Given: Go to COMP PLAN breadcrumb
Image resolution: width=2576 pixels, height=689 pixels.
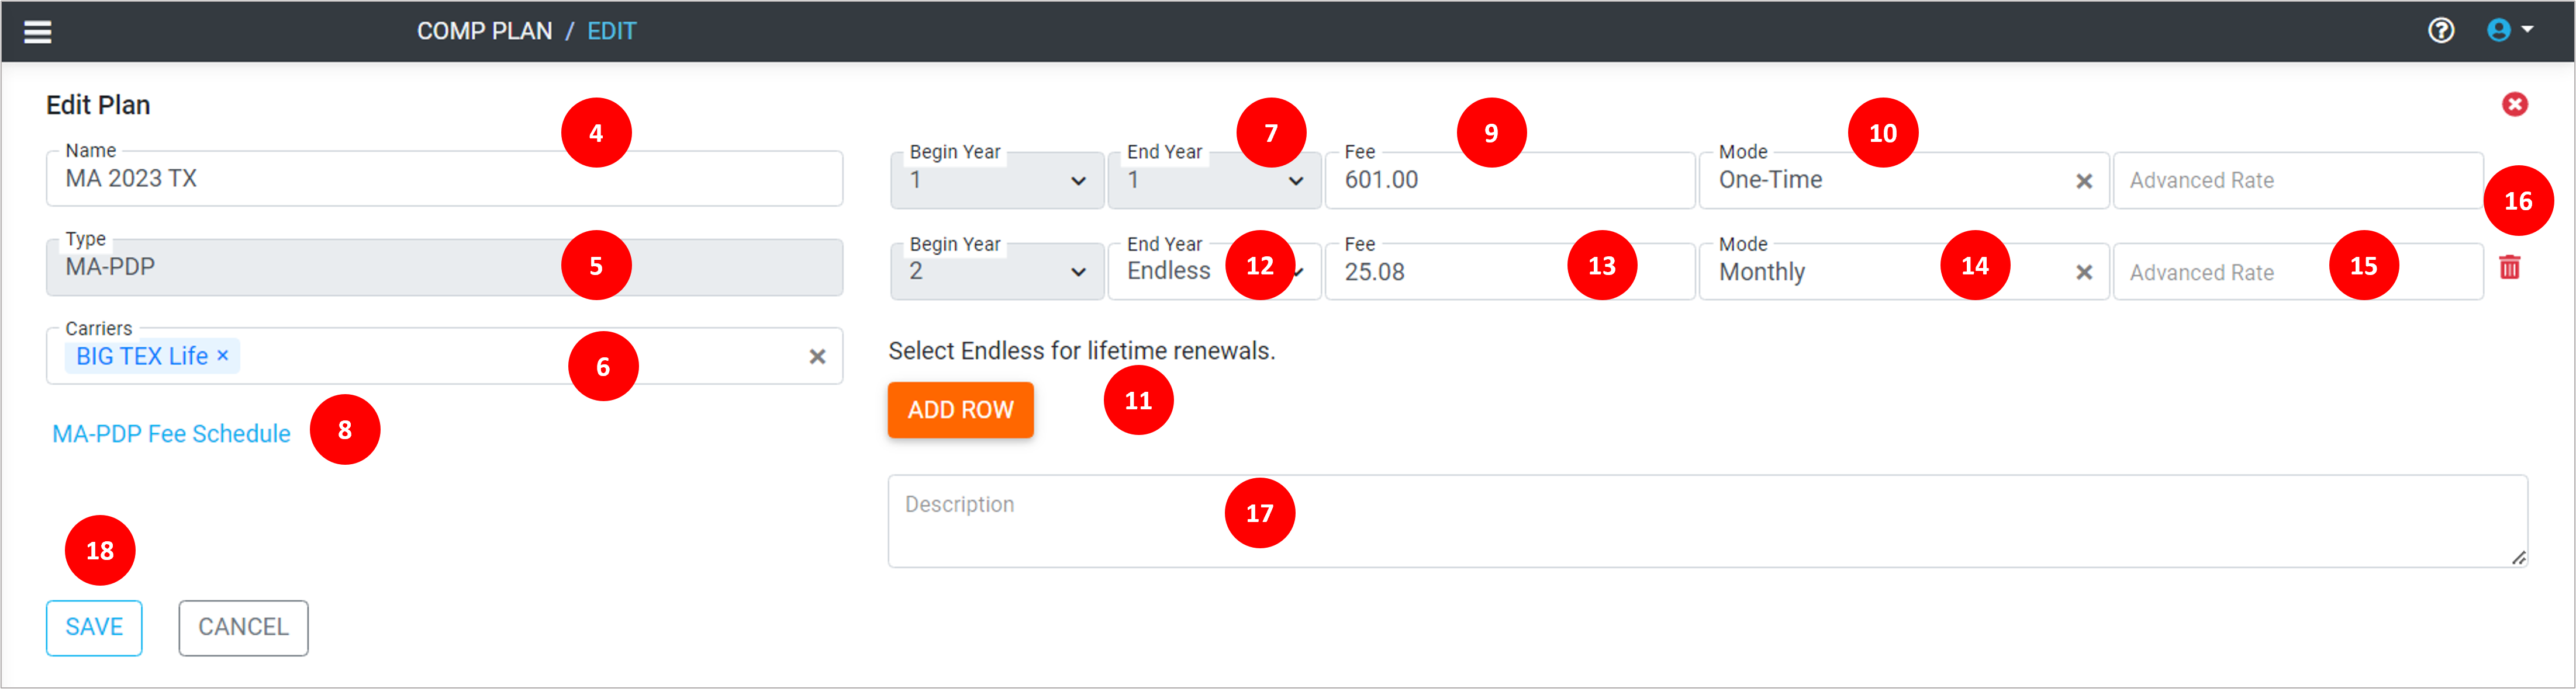Looking at the screenshot, I should pyautogui.click(x=484, y=31).
